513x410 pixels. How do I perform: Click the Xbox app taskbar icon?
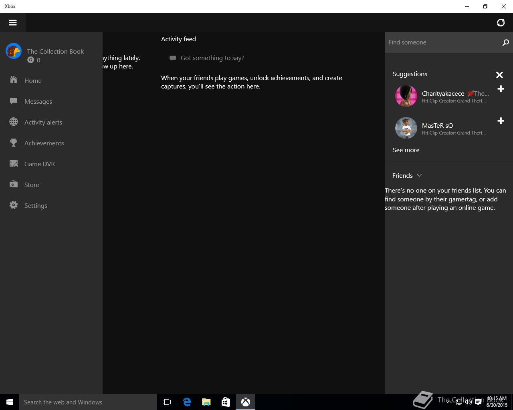coord(246,402)
